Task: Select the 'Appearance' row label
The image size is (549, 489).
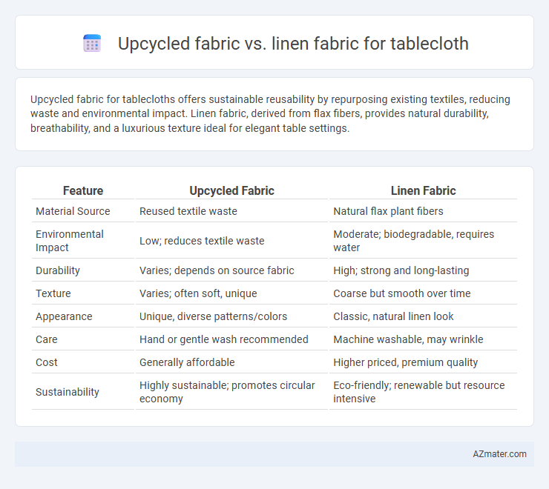Action: pyautogui.click(x=64, y=316)
